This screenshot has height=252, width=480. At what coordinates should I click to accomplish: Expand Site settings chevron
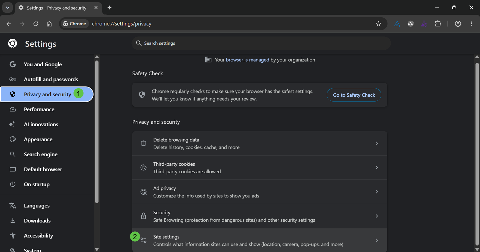[x=377, y=240]
